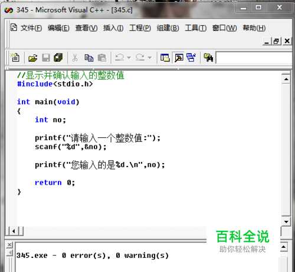This screenshot has width=295, height=272.
Task: Open the 窗口(W) menu
Action: (x=225, y=28)
